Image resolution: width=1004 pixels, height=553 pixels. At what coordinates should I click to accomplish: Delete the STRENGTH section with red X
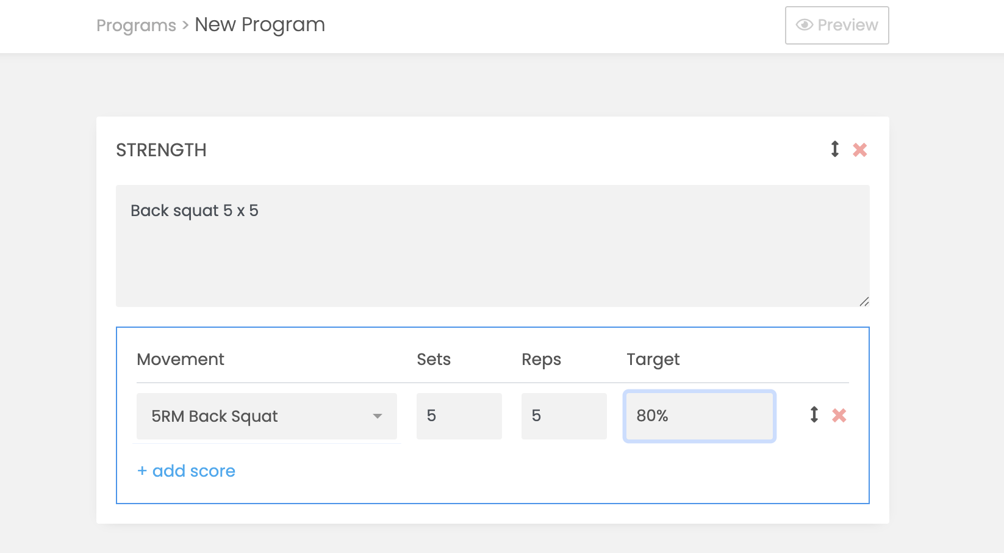(x=860, y=150)
